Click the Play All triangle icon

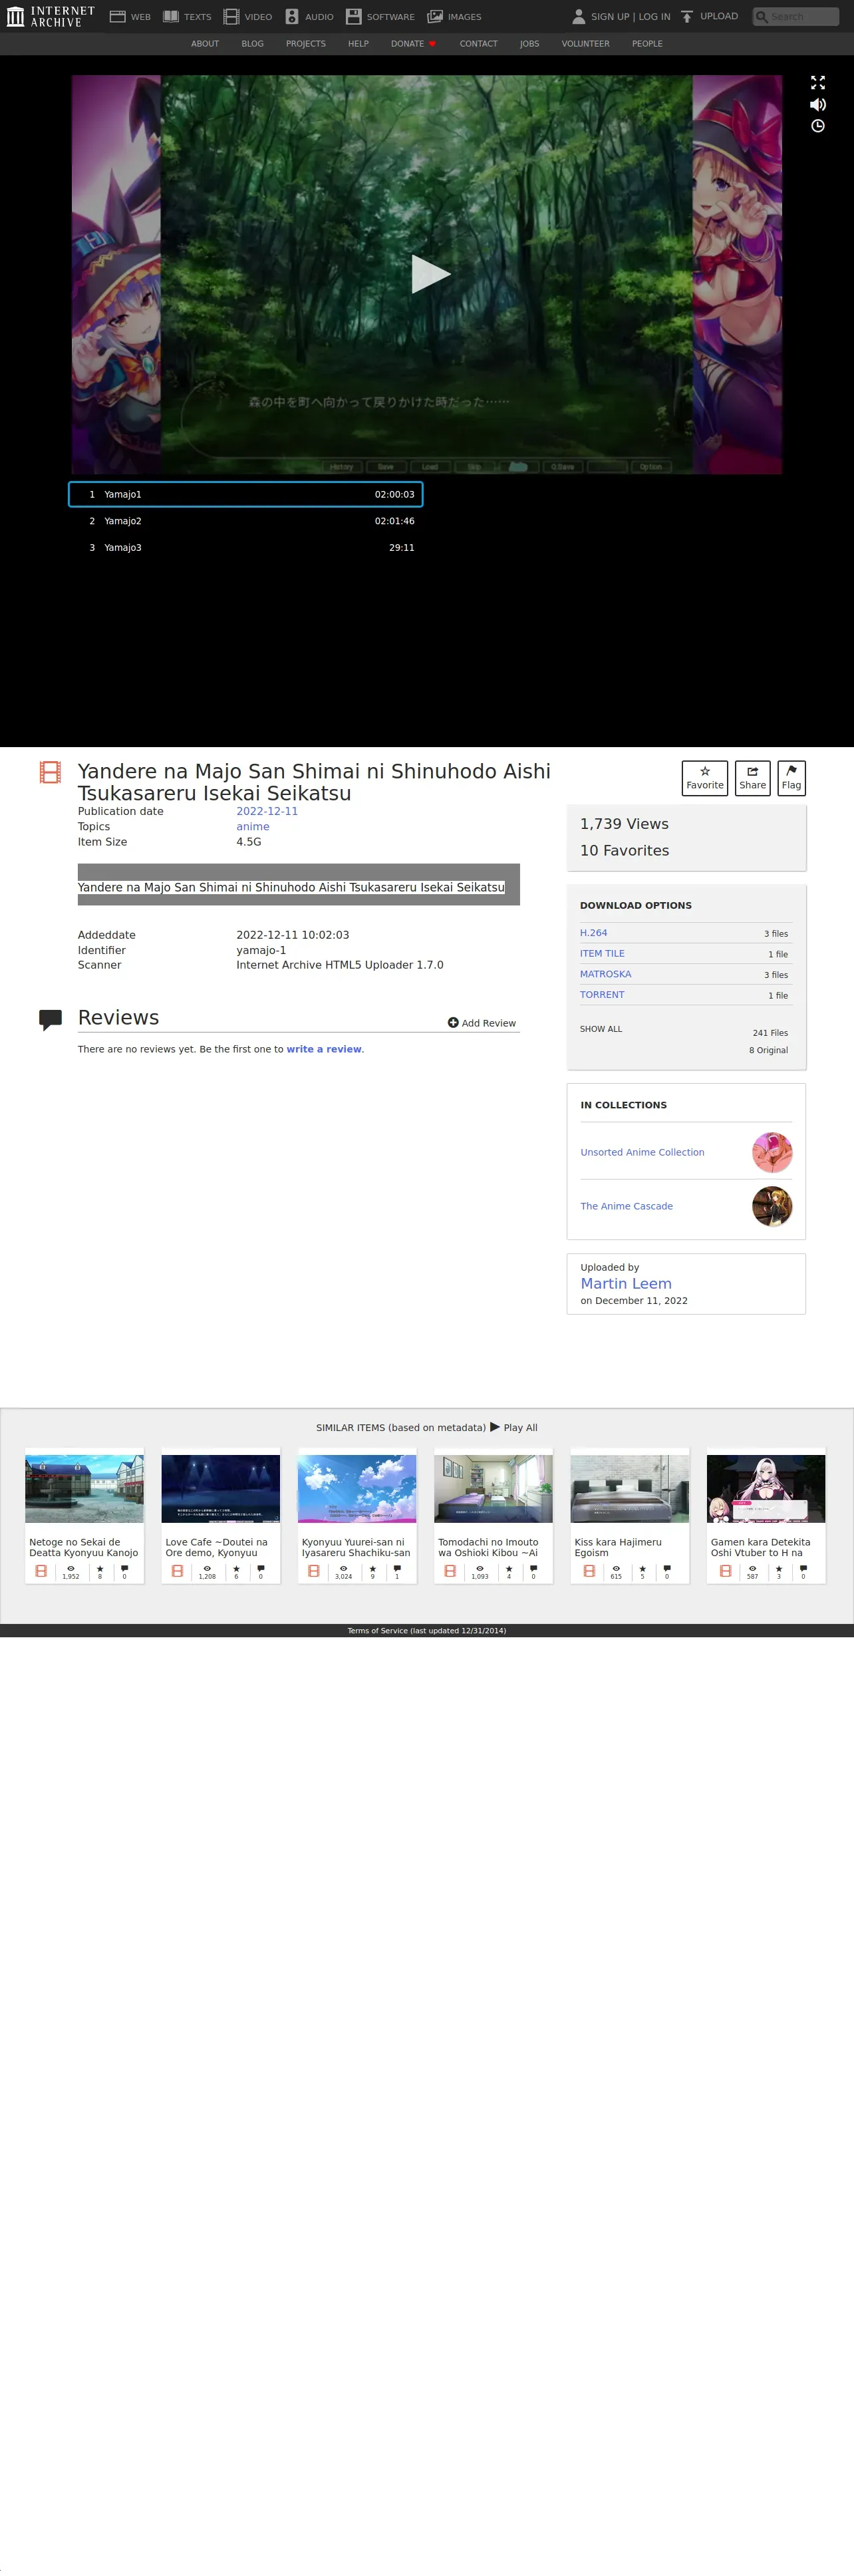tap(495, 1427)
